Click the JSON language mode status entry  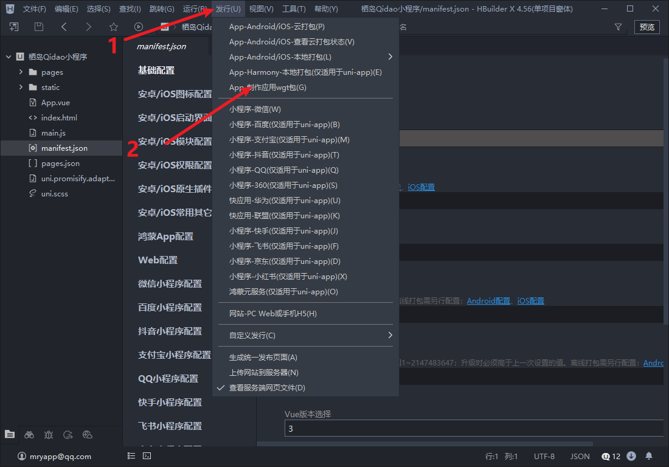point(580,456)
